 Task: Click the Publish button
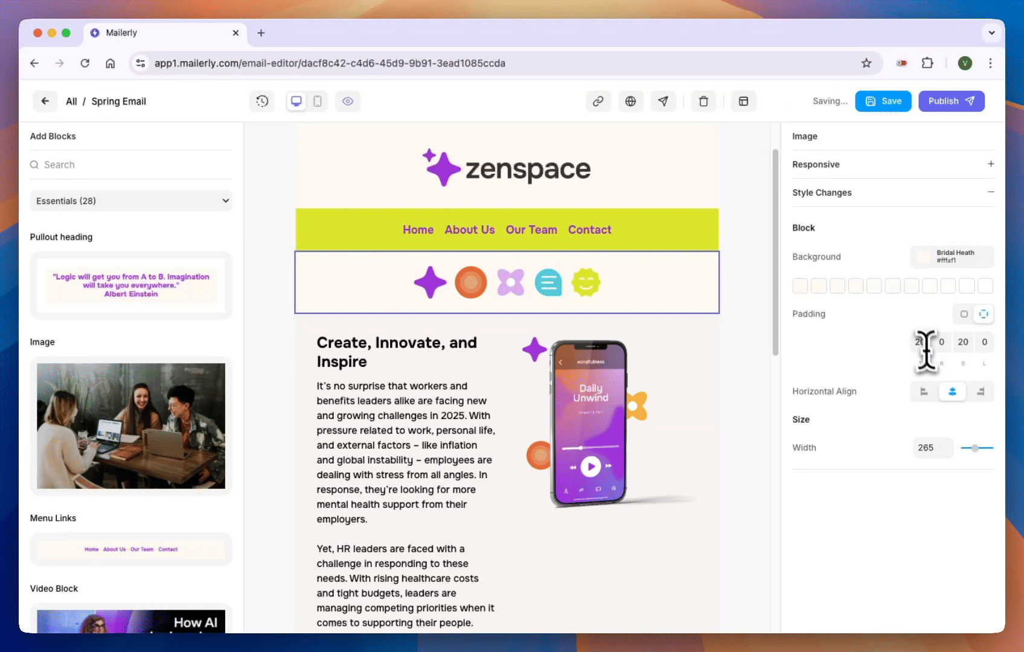coord(951,101)
